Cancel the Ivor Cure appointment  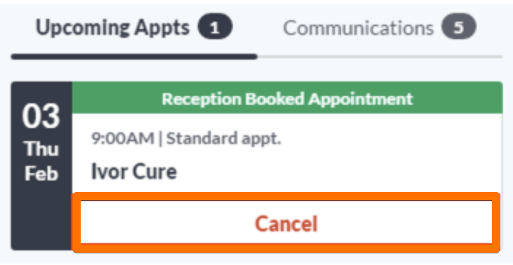click(287, 223)
